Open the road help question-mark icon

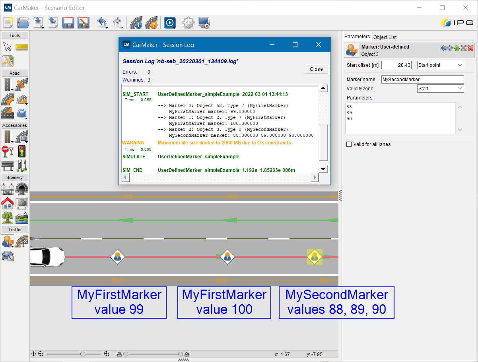coord(151,23)
